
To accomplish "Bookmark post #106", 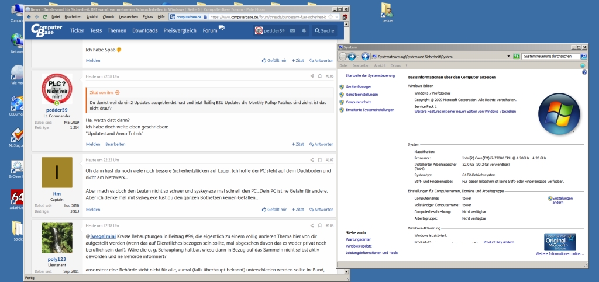I will point(320,76).
